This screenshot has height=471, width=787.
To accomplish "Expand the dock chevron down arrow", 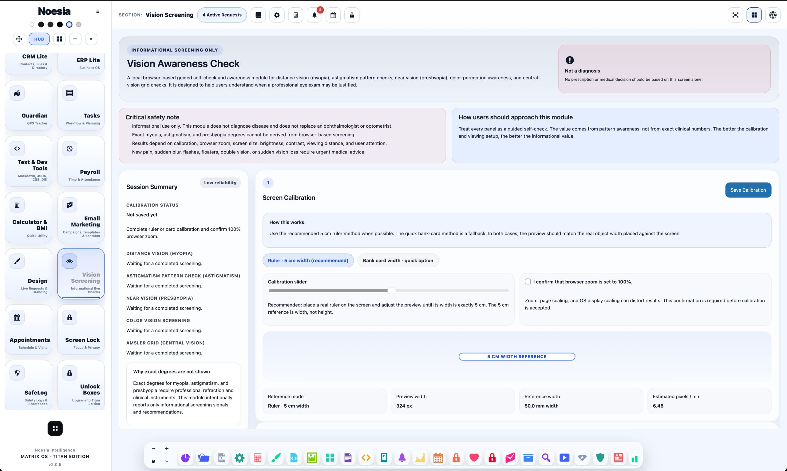I will [166, 461].
